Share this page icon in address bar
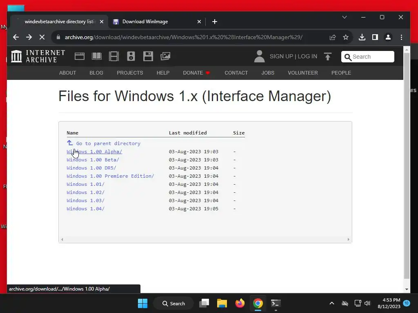Screen dimensions: 418x313 [332, 37]
